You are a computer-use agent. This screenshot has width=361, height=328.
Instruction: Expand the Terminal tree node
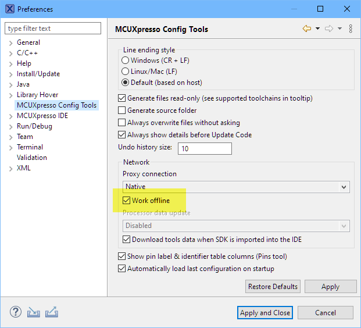click(10, 148)
